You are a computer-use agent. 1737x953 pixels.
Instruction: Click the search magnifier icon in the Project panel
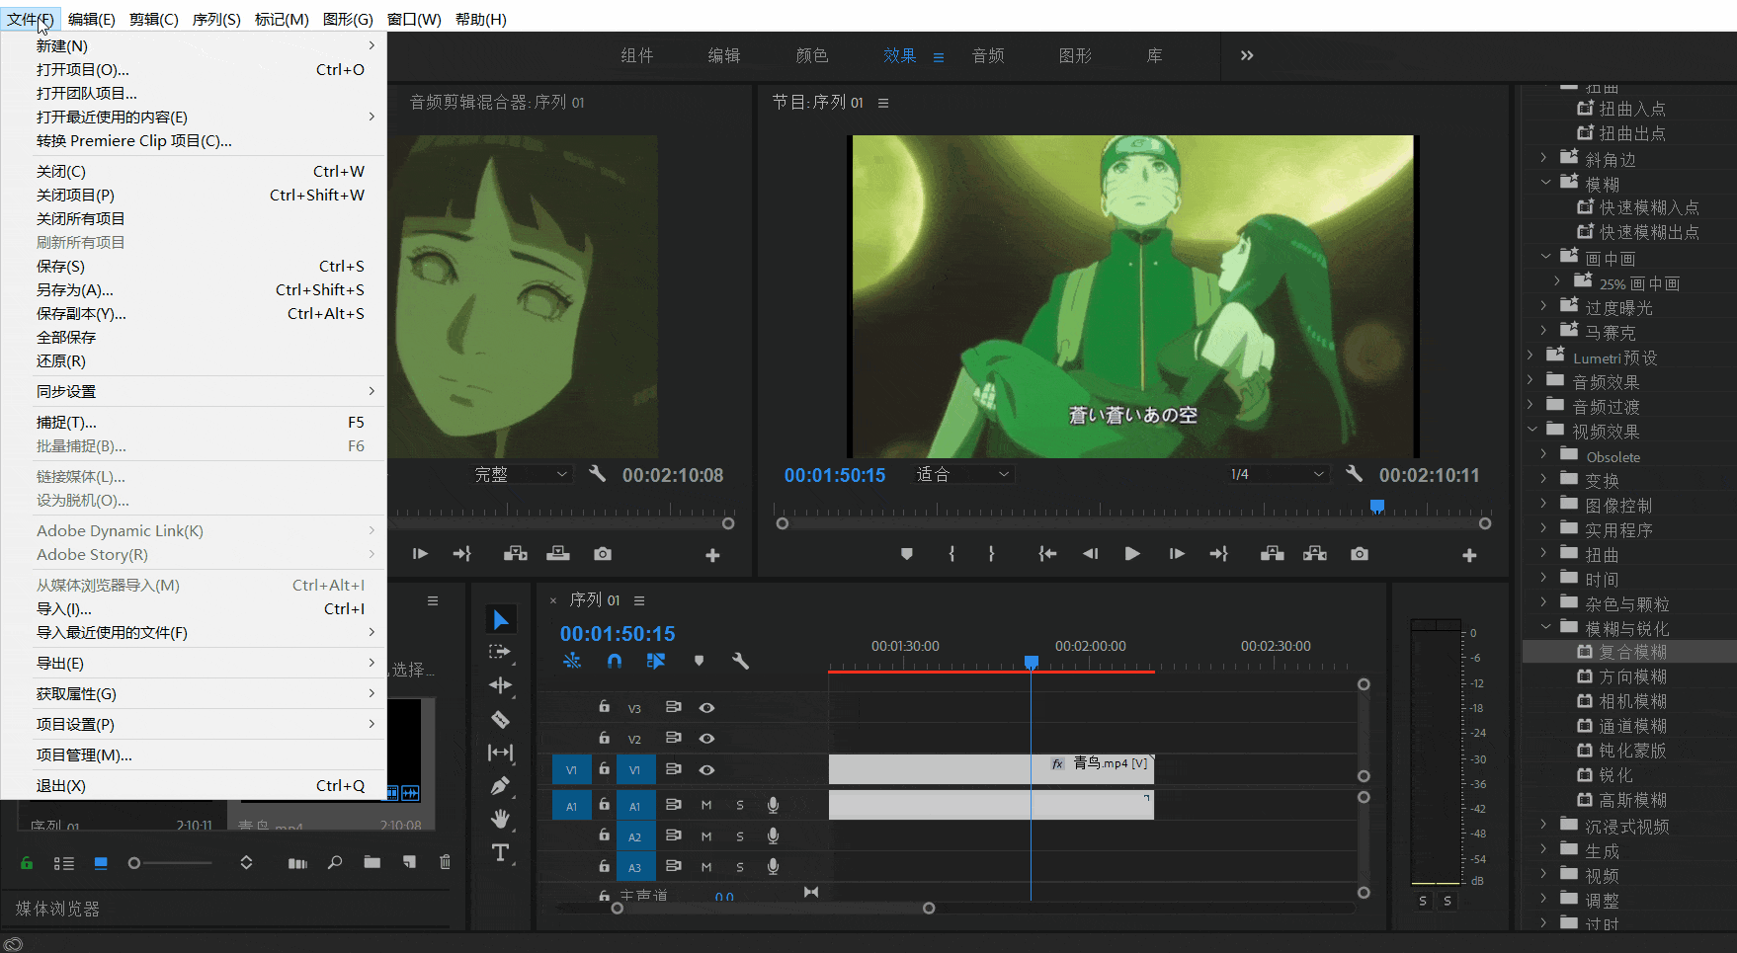pyautogui.click(x=335, y=862)
